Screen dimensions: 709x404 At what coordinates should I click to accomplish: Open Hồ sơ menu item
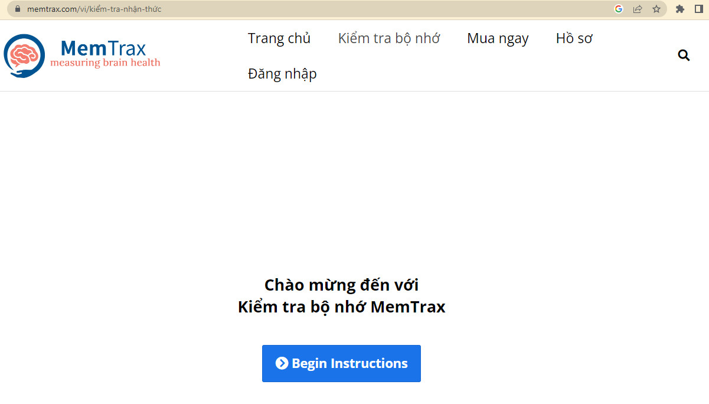[574, 38]
